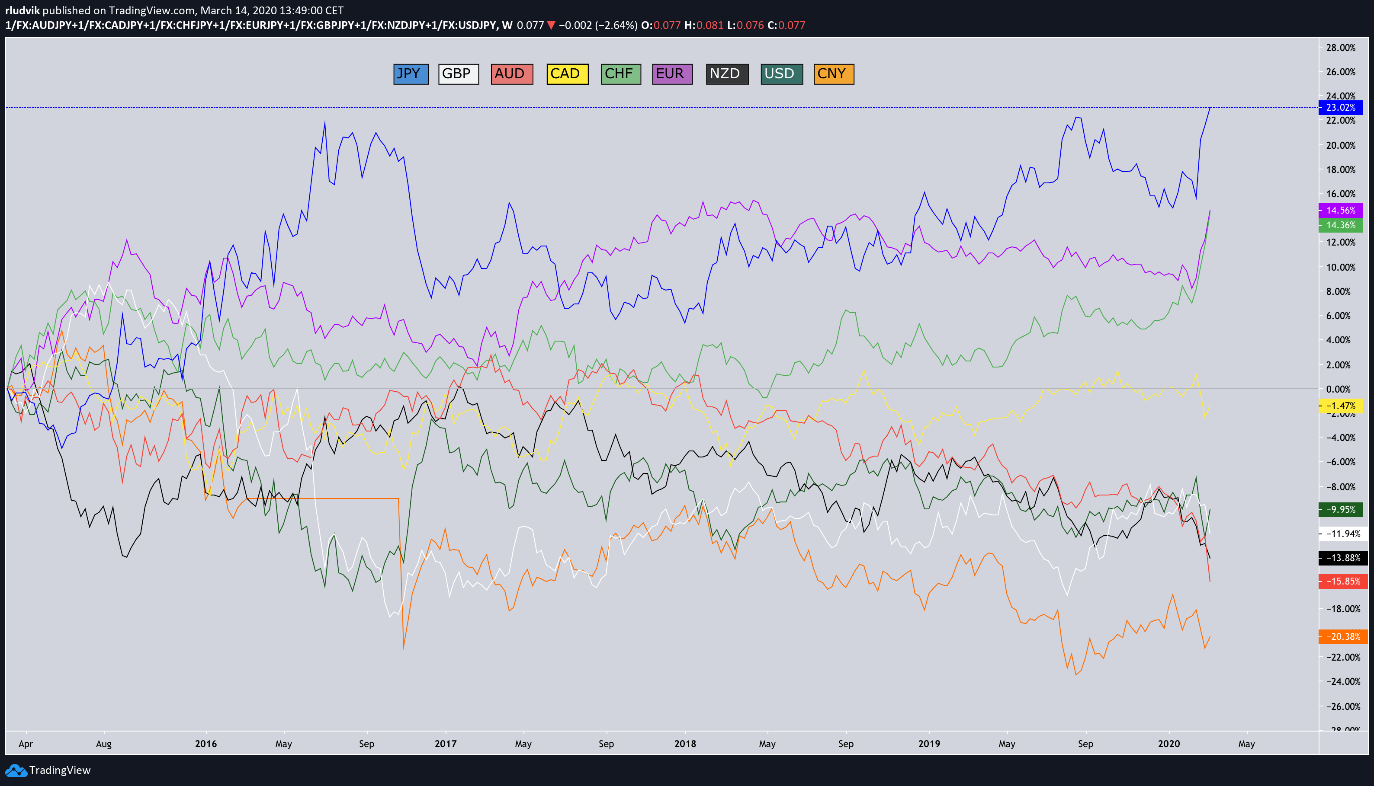Click the 14.56% purple price label
This screenshot has width=1374, height=786.
click(x=1341, y=211)
